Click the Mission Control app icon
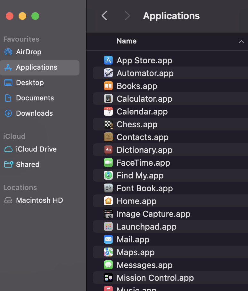 point(108,278)
